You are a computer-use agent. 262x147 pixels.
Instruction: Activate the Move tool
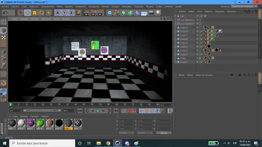tap(28, 13)
